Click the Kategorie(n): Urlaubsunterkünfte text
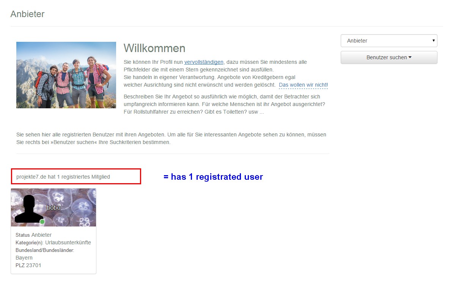The image size is (450, 285). pyautogui.click(x=53, y=242)
